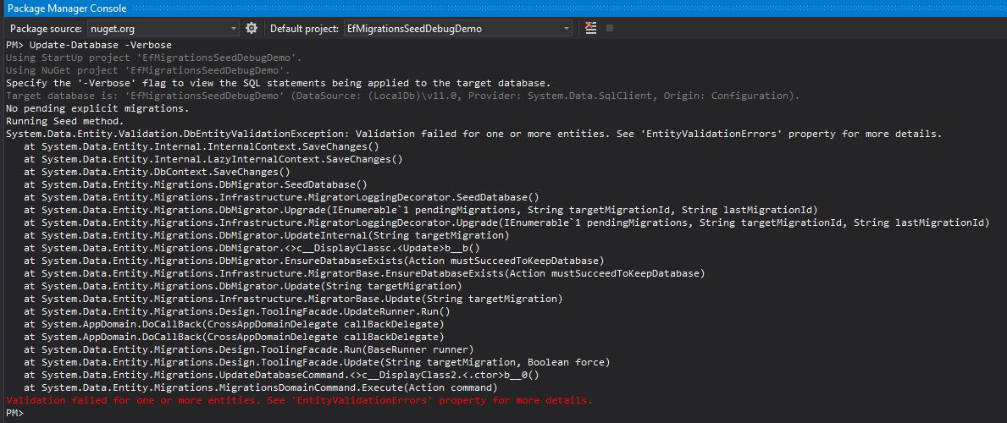The height and width of the screenshot is (423, 1007).
Task: Click 'Update-Database -Verbose' command text
Action: tap(100, 45)
